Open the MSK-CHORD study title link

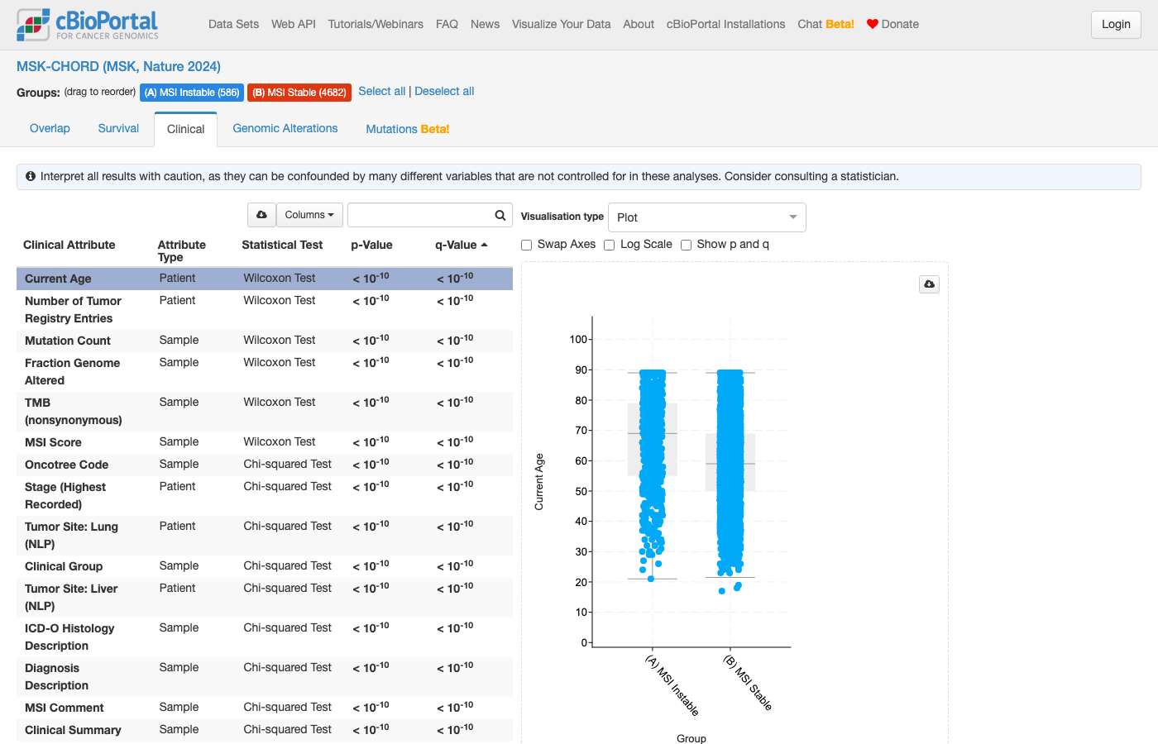pos(118,66)
